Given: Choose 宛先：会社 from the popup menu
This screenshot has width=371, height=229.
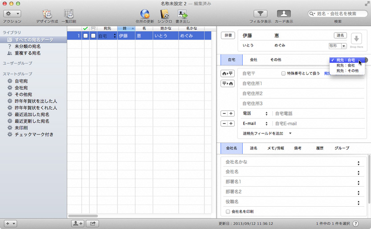Looking at the screenshot, I should point(346,65).
